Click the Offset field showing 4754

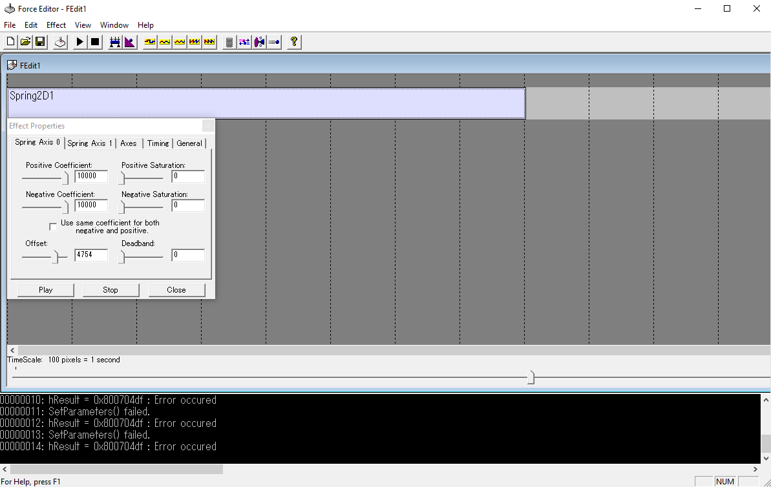pos(91,254)
